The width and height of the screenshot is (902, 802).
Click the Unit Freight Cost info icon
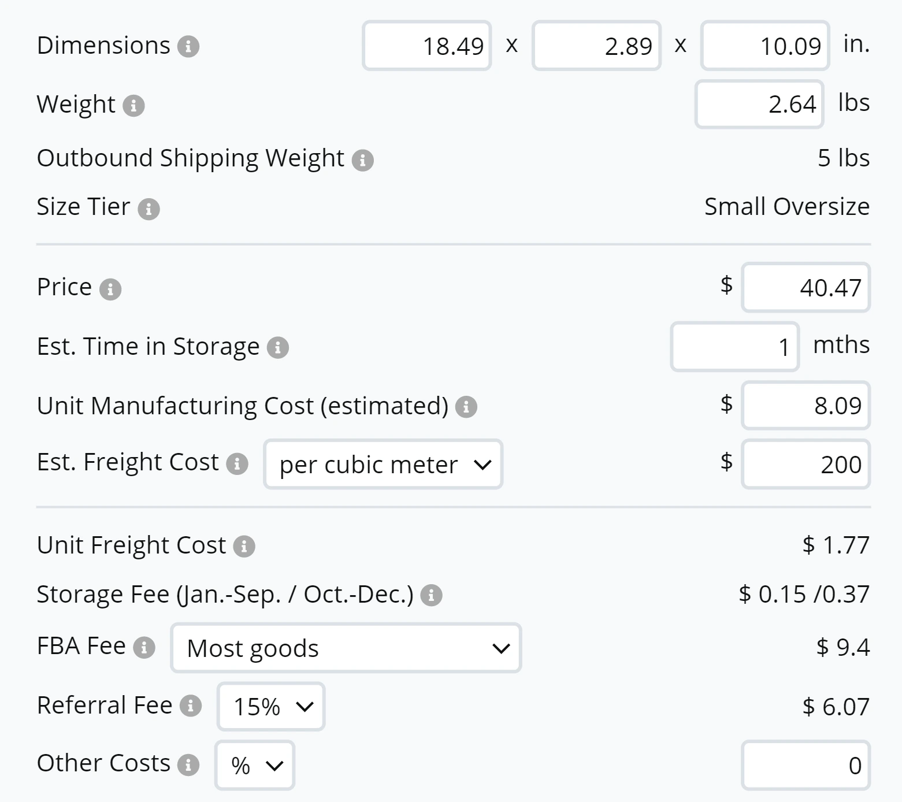coord(244,547)
